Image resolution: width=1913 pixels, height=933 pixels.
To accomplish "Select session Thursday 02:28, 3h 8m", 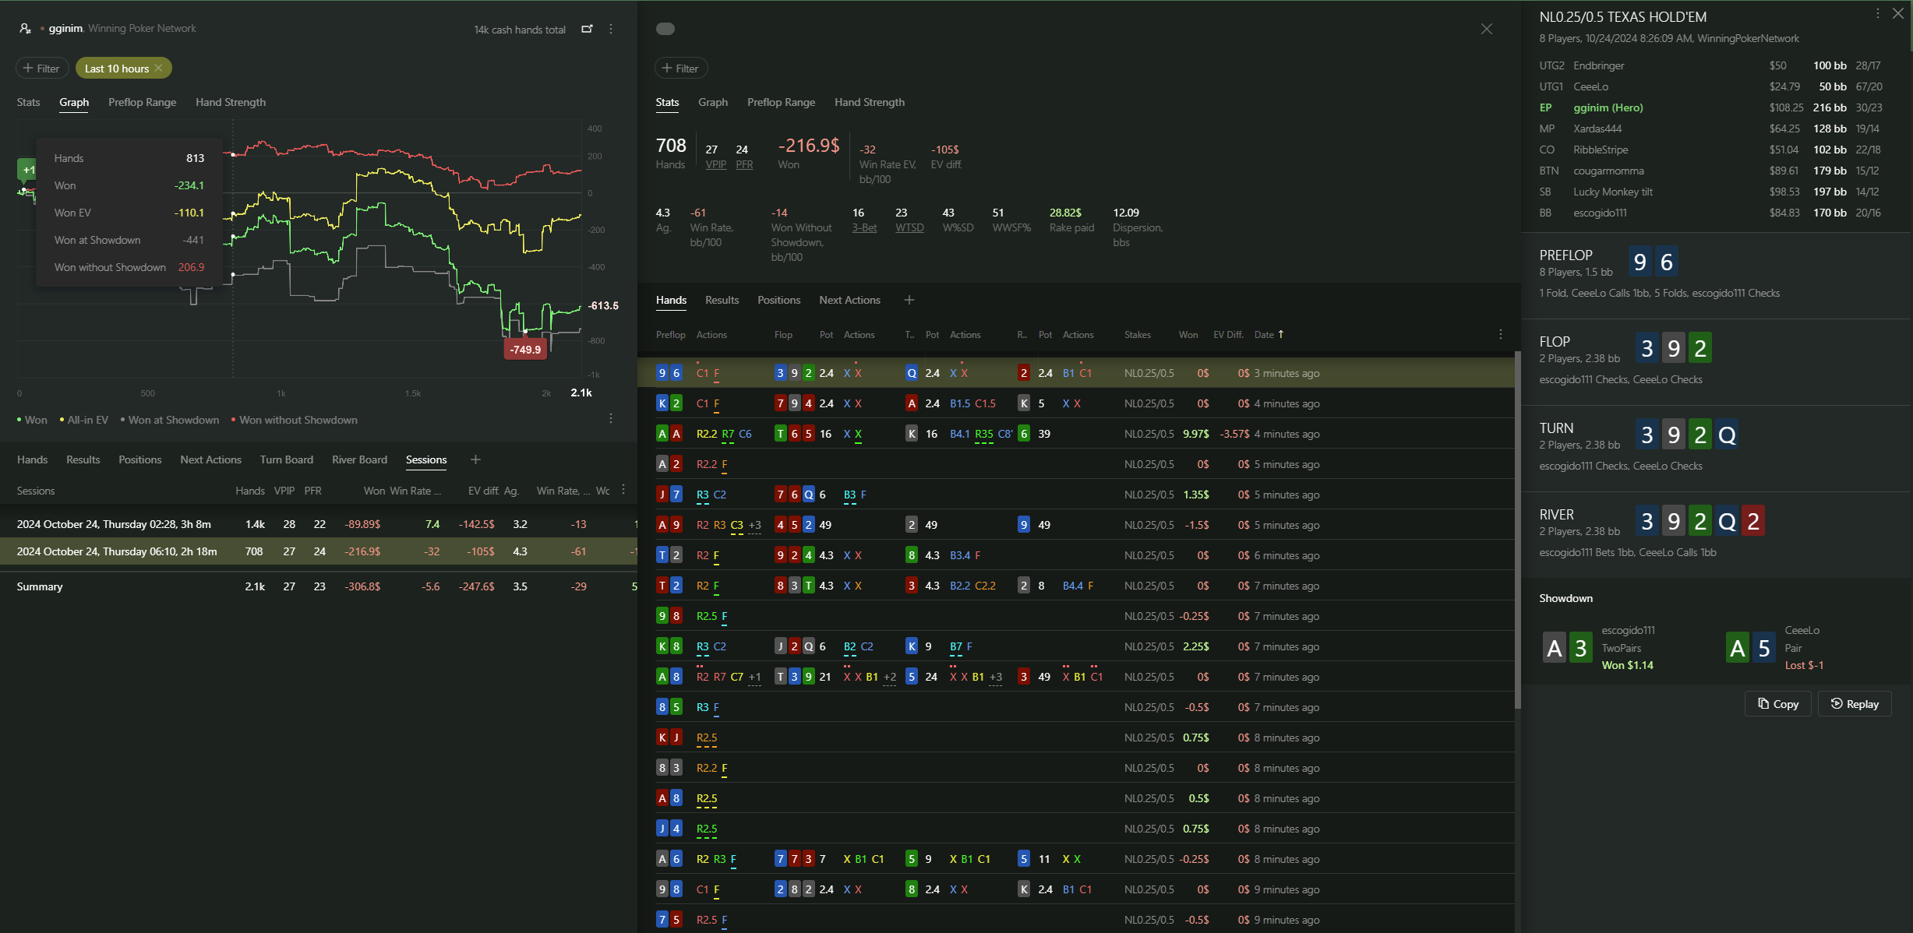I will (319, 524).
